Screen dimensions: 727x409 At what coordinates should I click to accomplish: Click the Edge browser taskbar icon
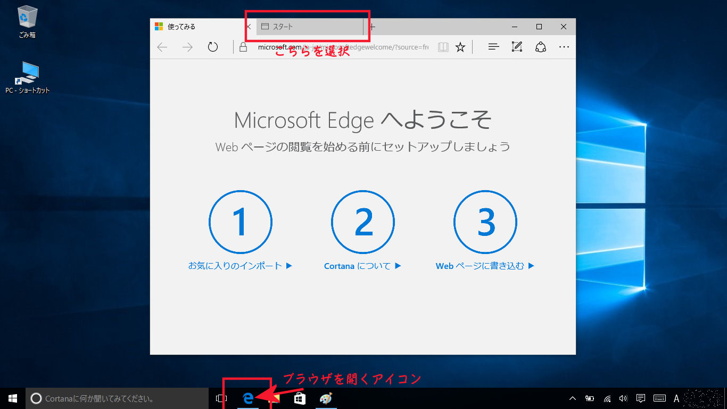point(248,398)
